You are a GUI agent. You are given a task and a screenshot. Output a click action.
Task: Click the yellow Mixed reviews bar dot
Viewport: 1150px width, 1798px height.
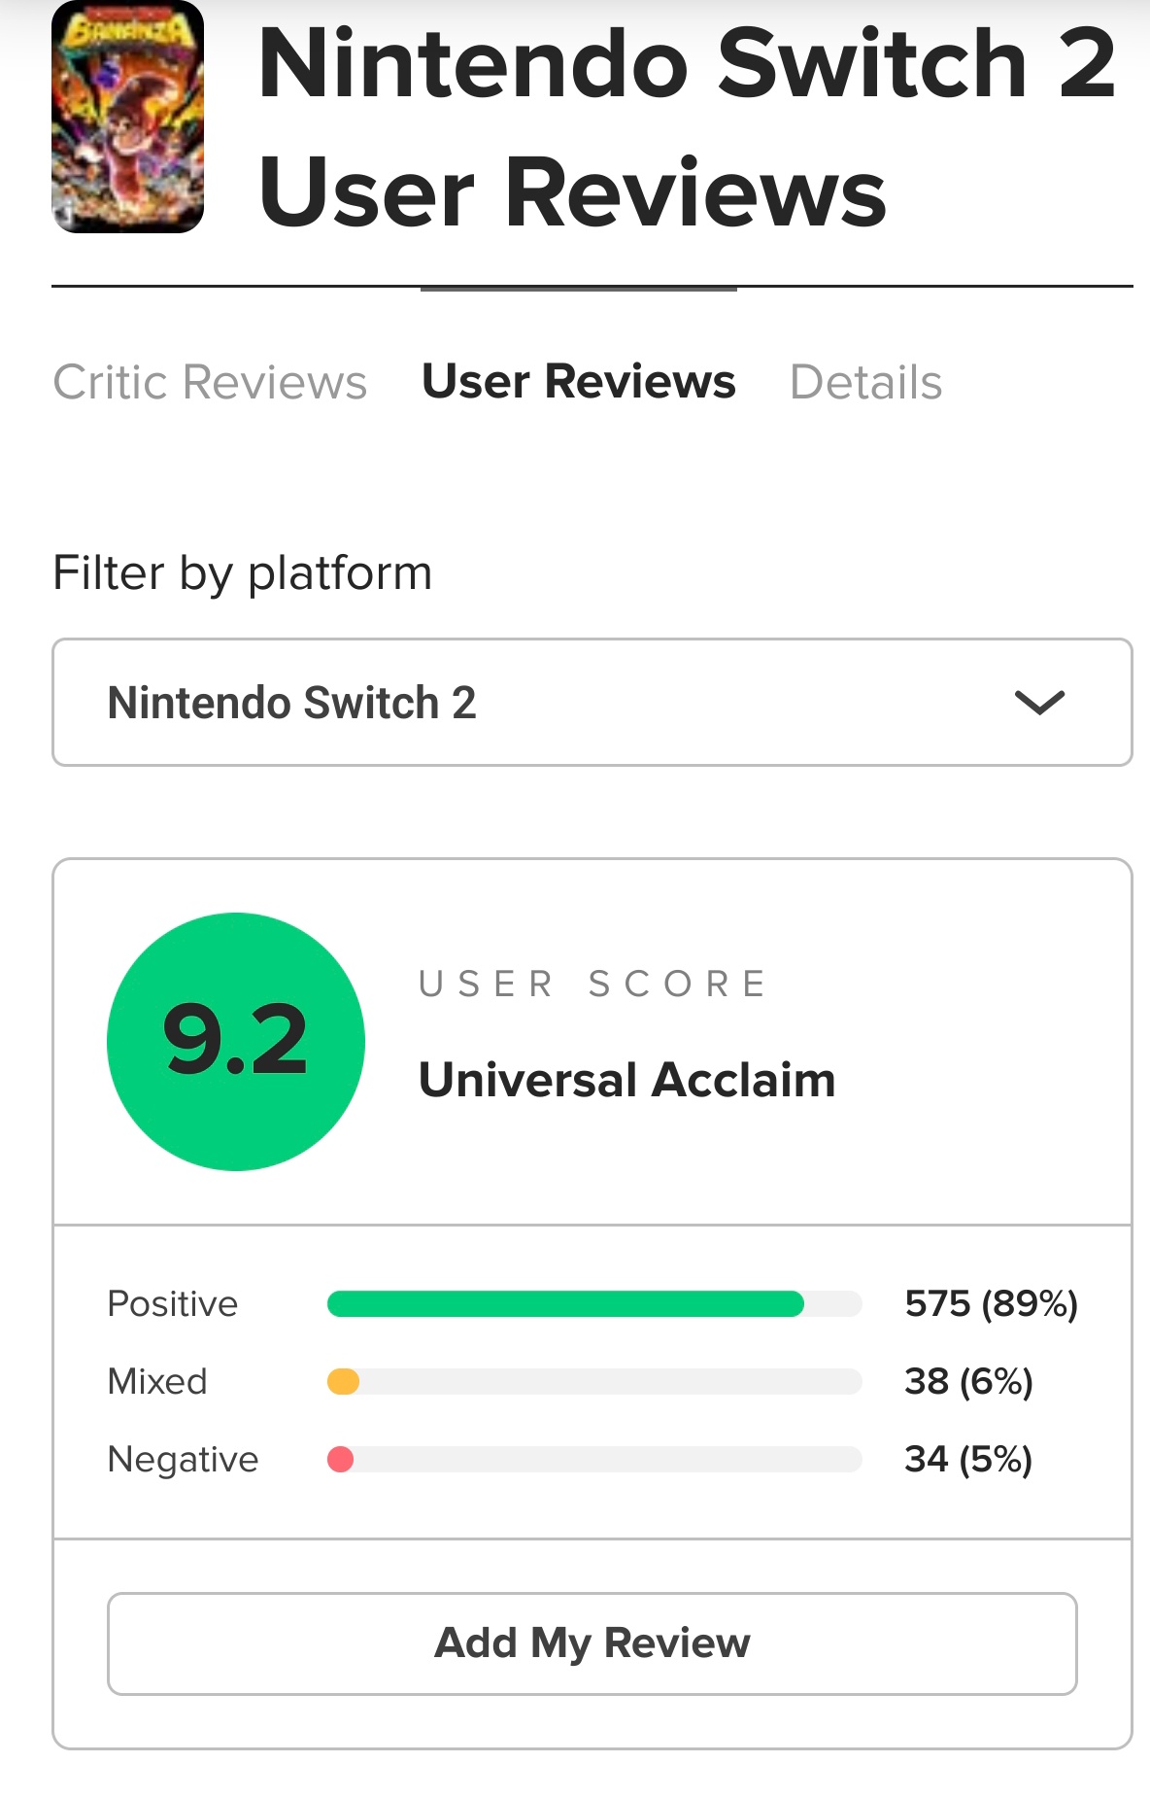coord(343,1381)
